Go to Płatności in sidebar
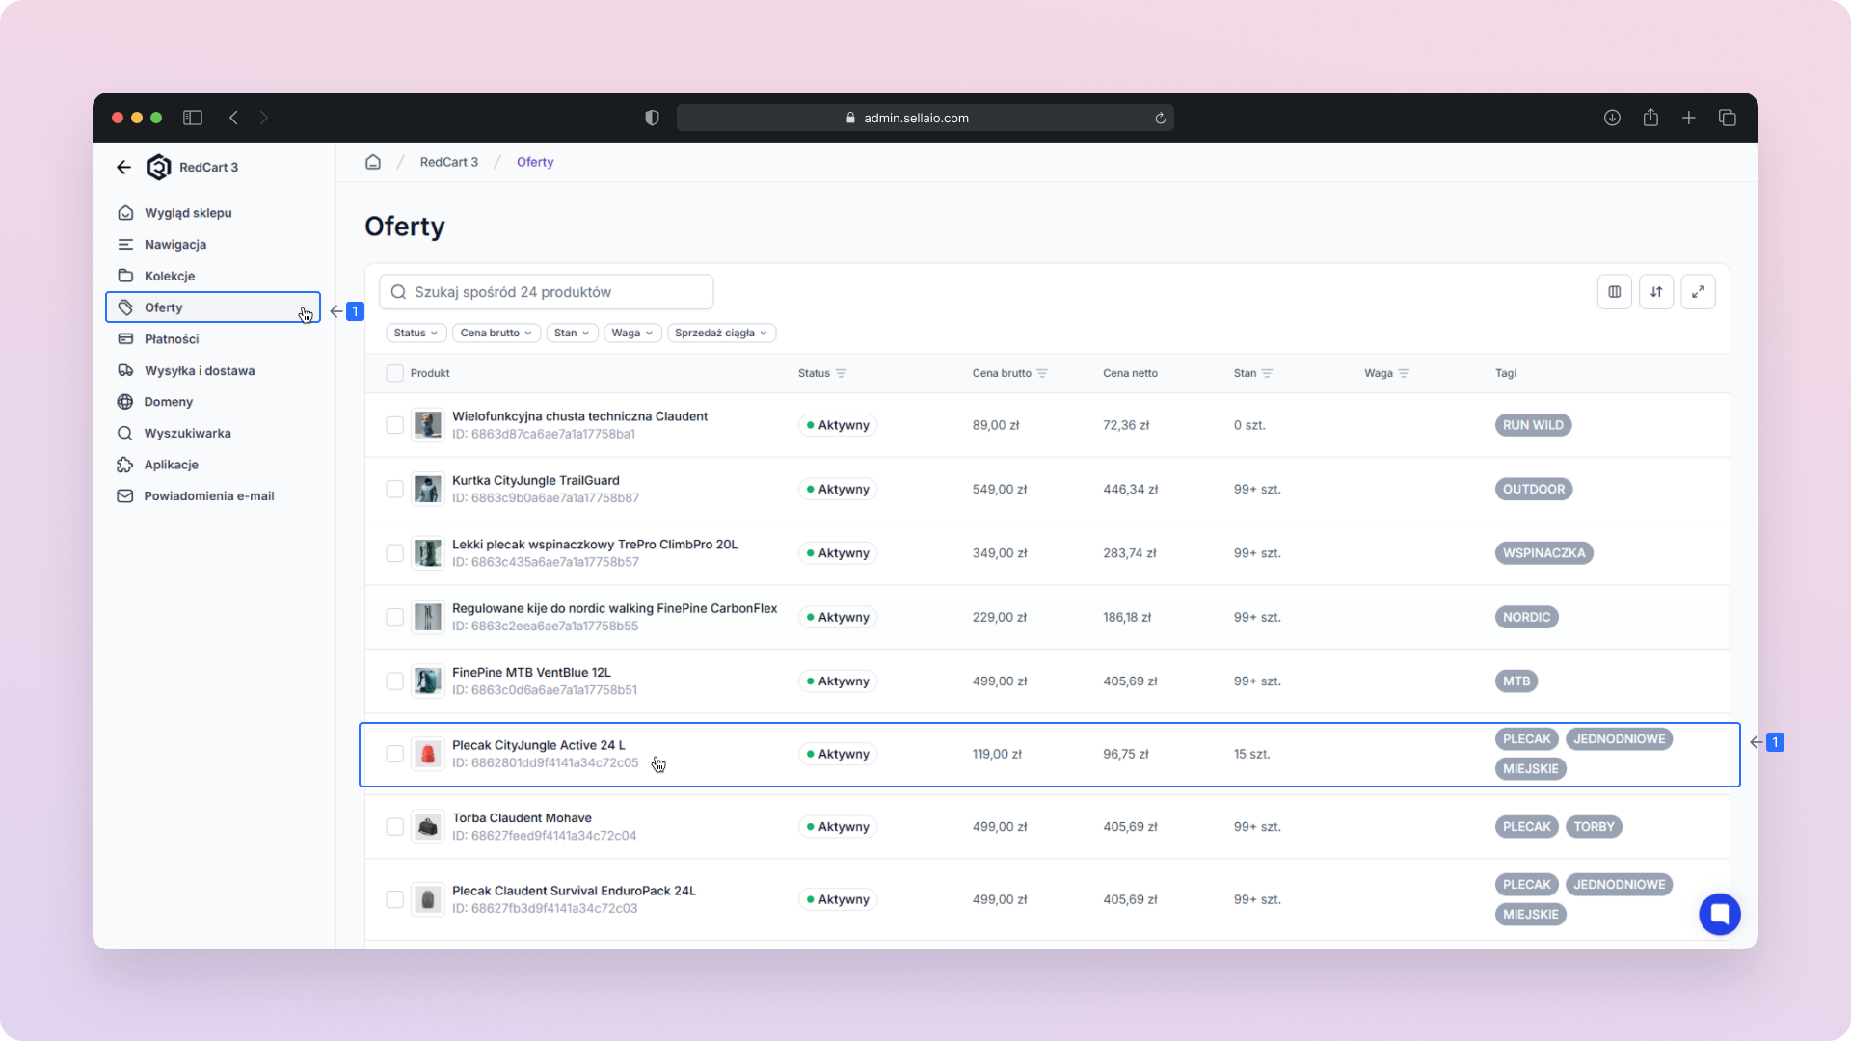Image resolution: width=1851 pixels, height=1041 pixels. coord(172,339)
